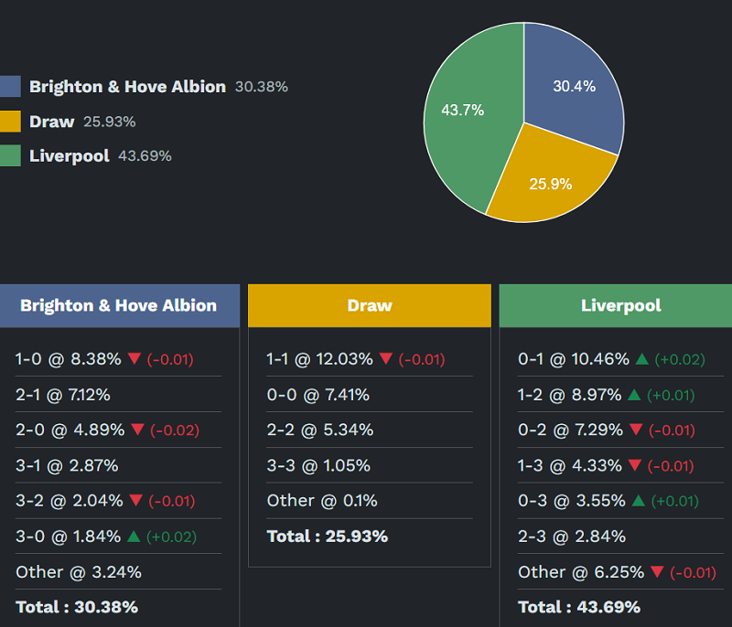Image resolution: width=732 pixels, height=627 pixels.
Task: Click the red down arrow beside 3-2 score
Action: coord(135,501)
